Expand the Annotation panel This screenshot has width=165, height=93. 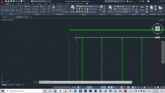click(x=60, y=14)
